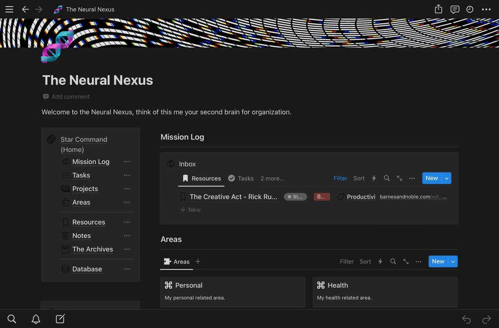
Task: Open the New button dropdown chevron in Inbox
Action: [446, 178]
